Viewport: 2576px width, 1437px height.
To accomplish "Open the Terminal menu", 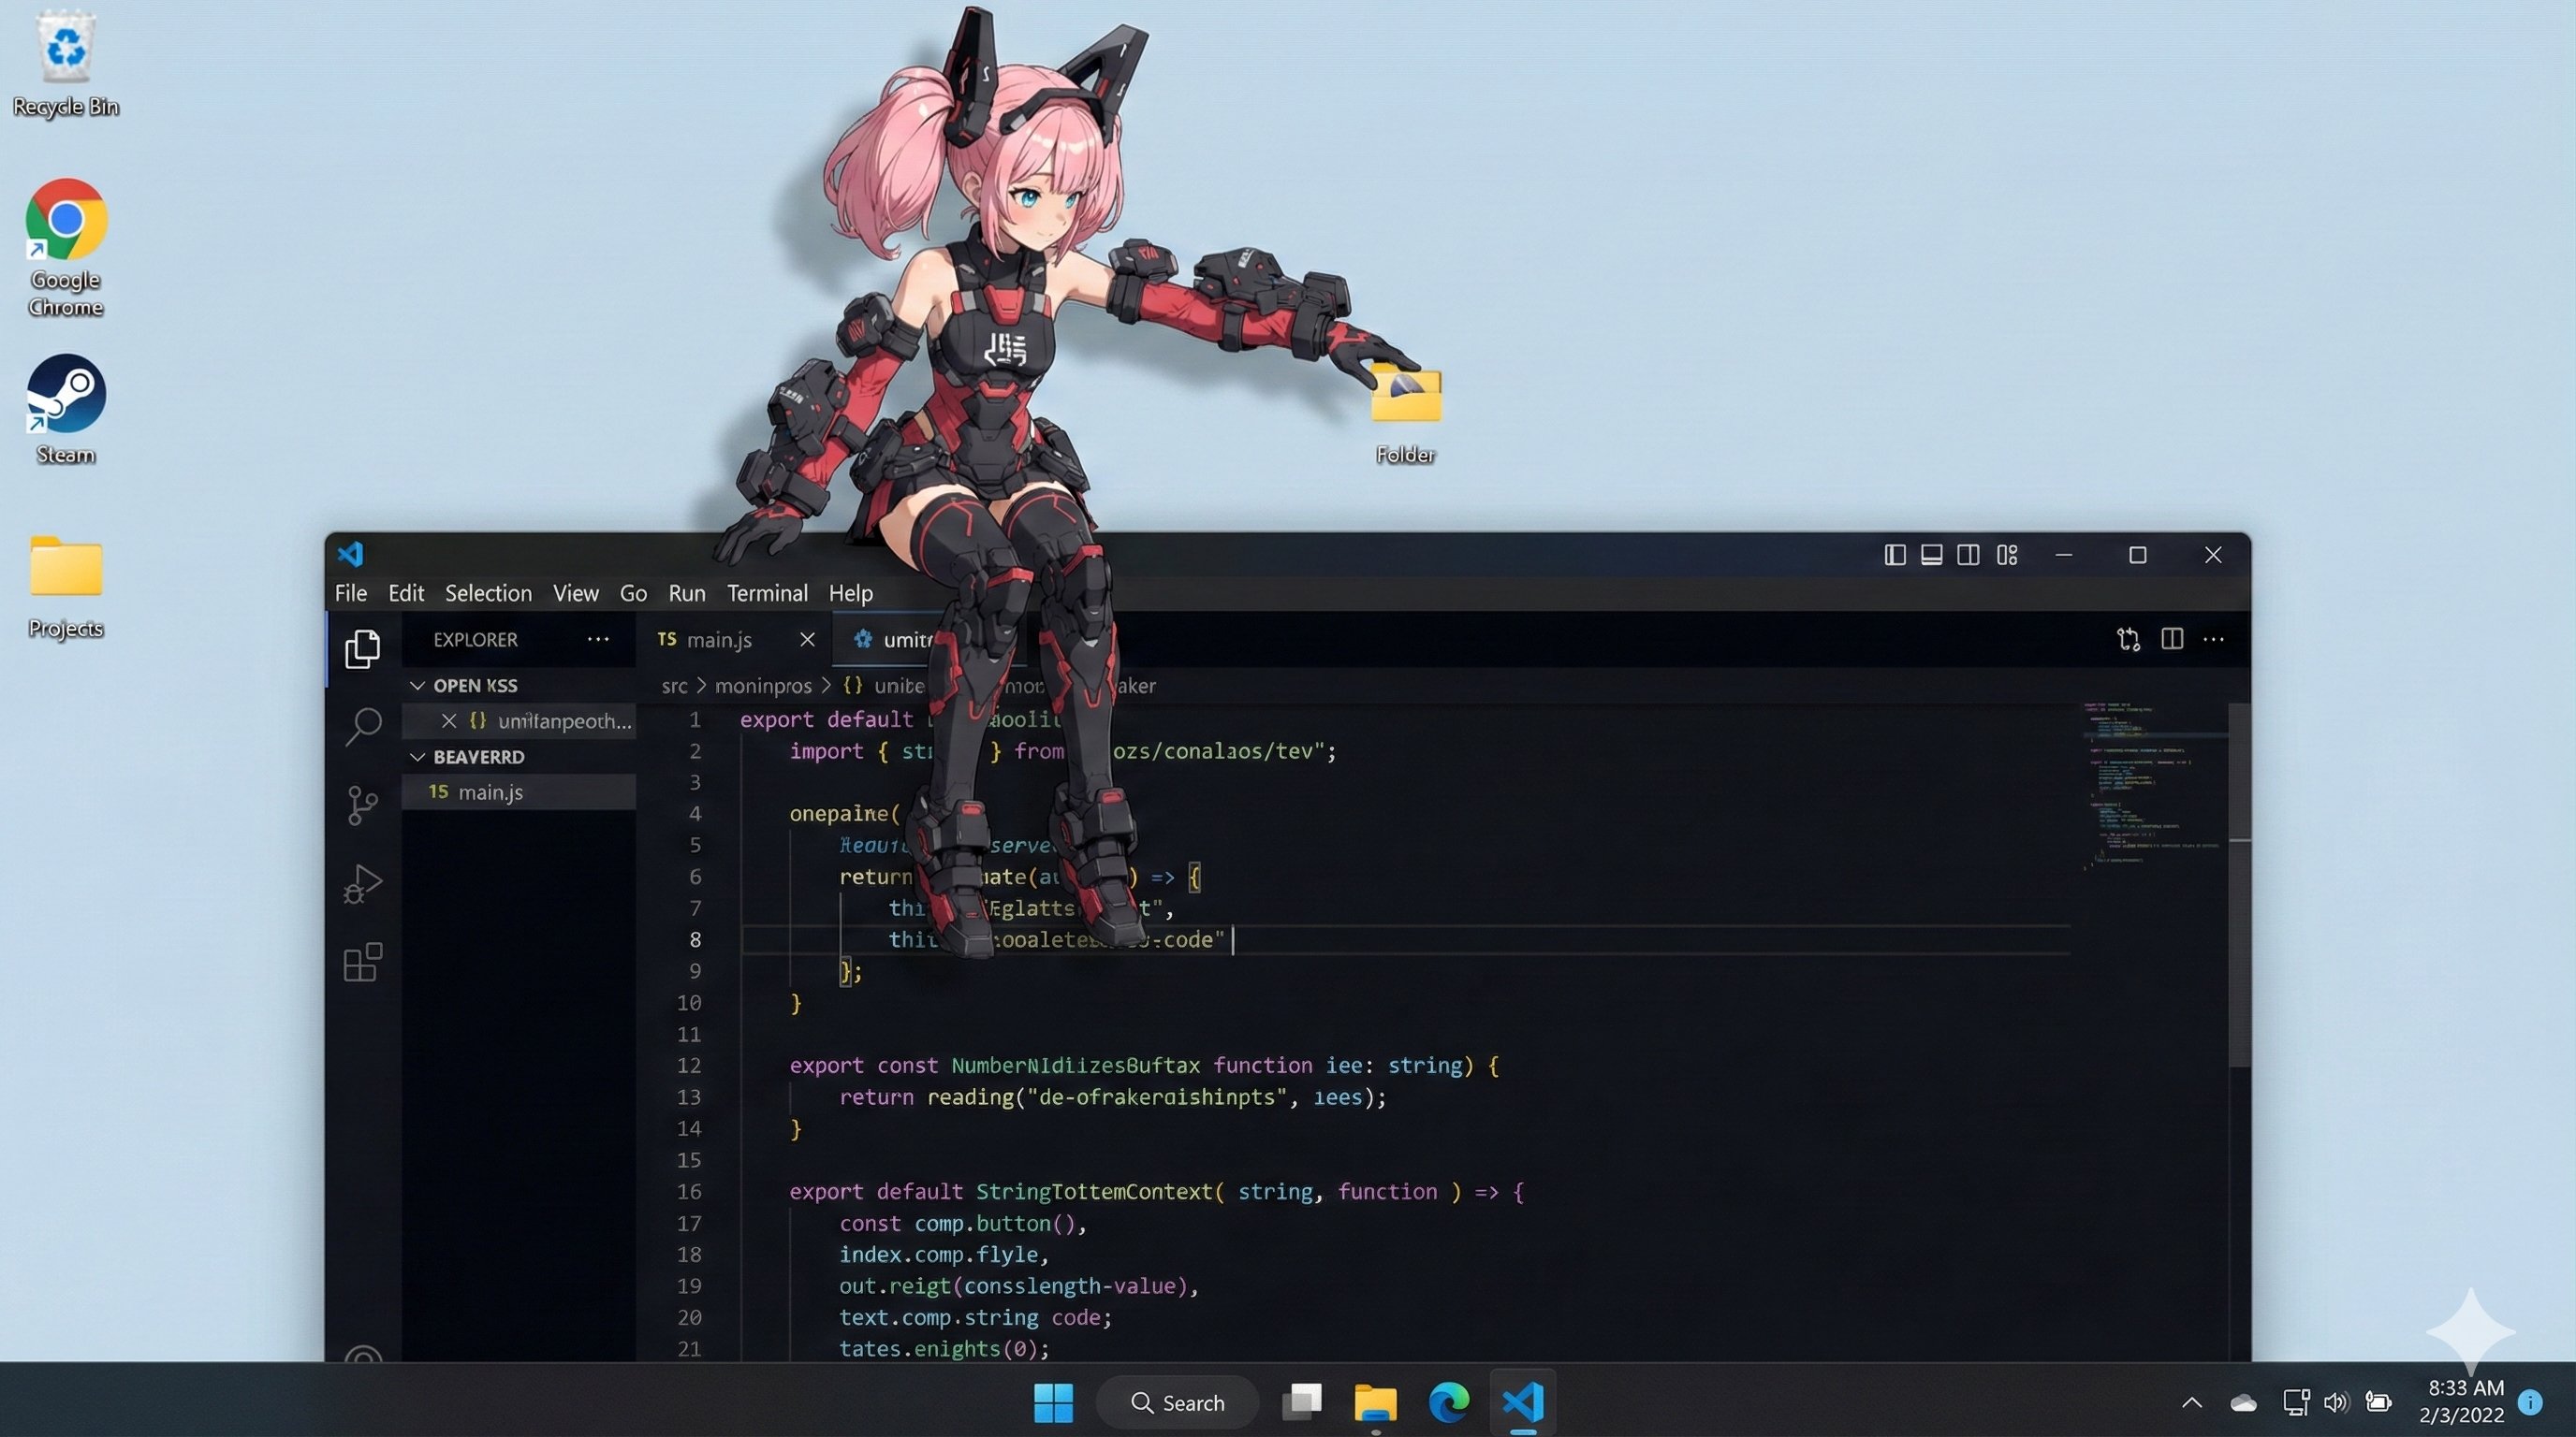I will point(766,592).
